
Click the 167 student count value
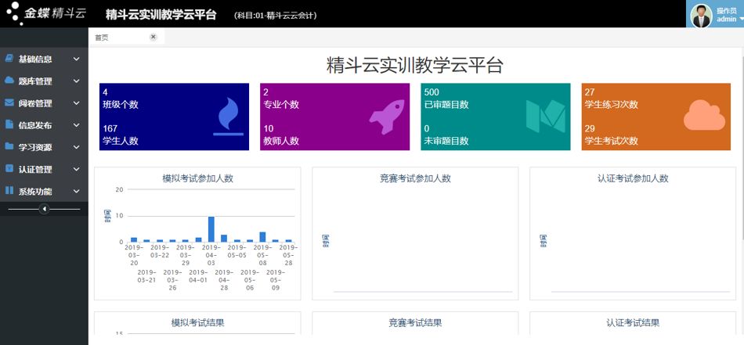(110, 128)
